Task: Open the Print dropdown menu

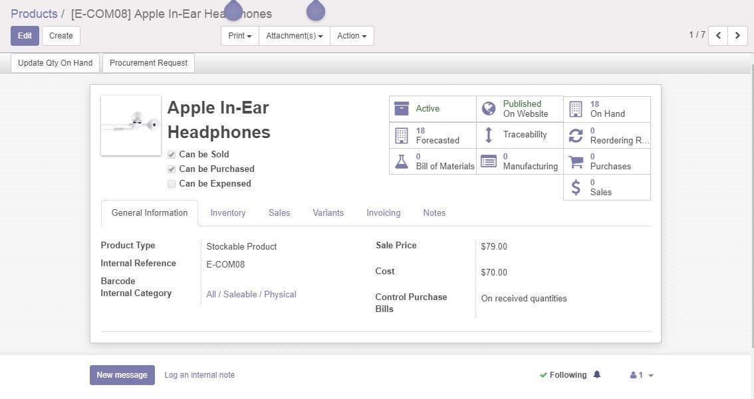Action: pyautogui.click(x=239, y=36)
